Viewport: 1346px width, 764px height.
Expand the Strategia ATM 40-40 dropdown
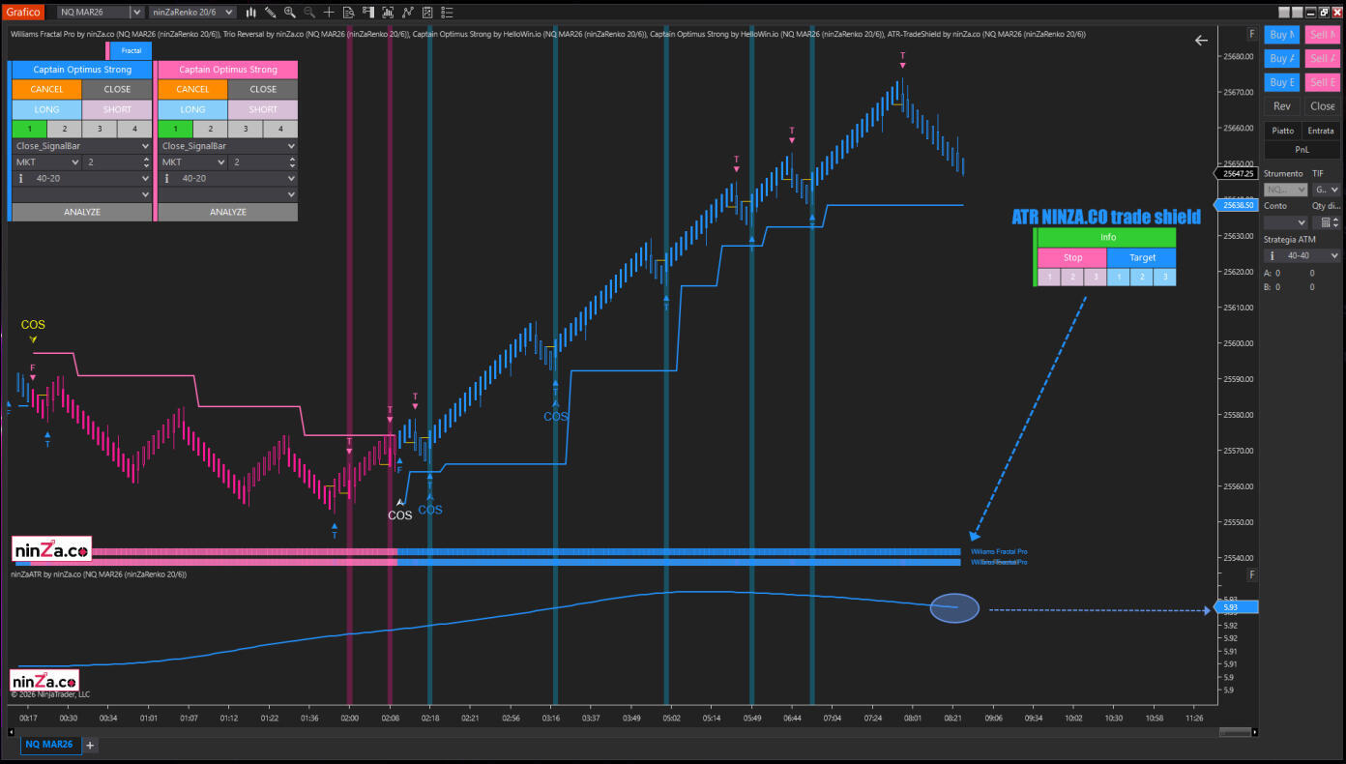(1334, 256)
